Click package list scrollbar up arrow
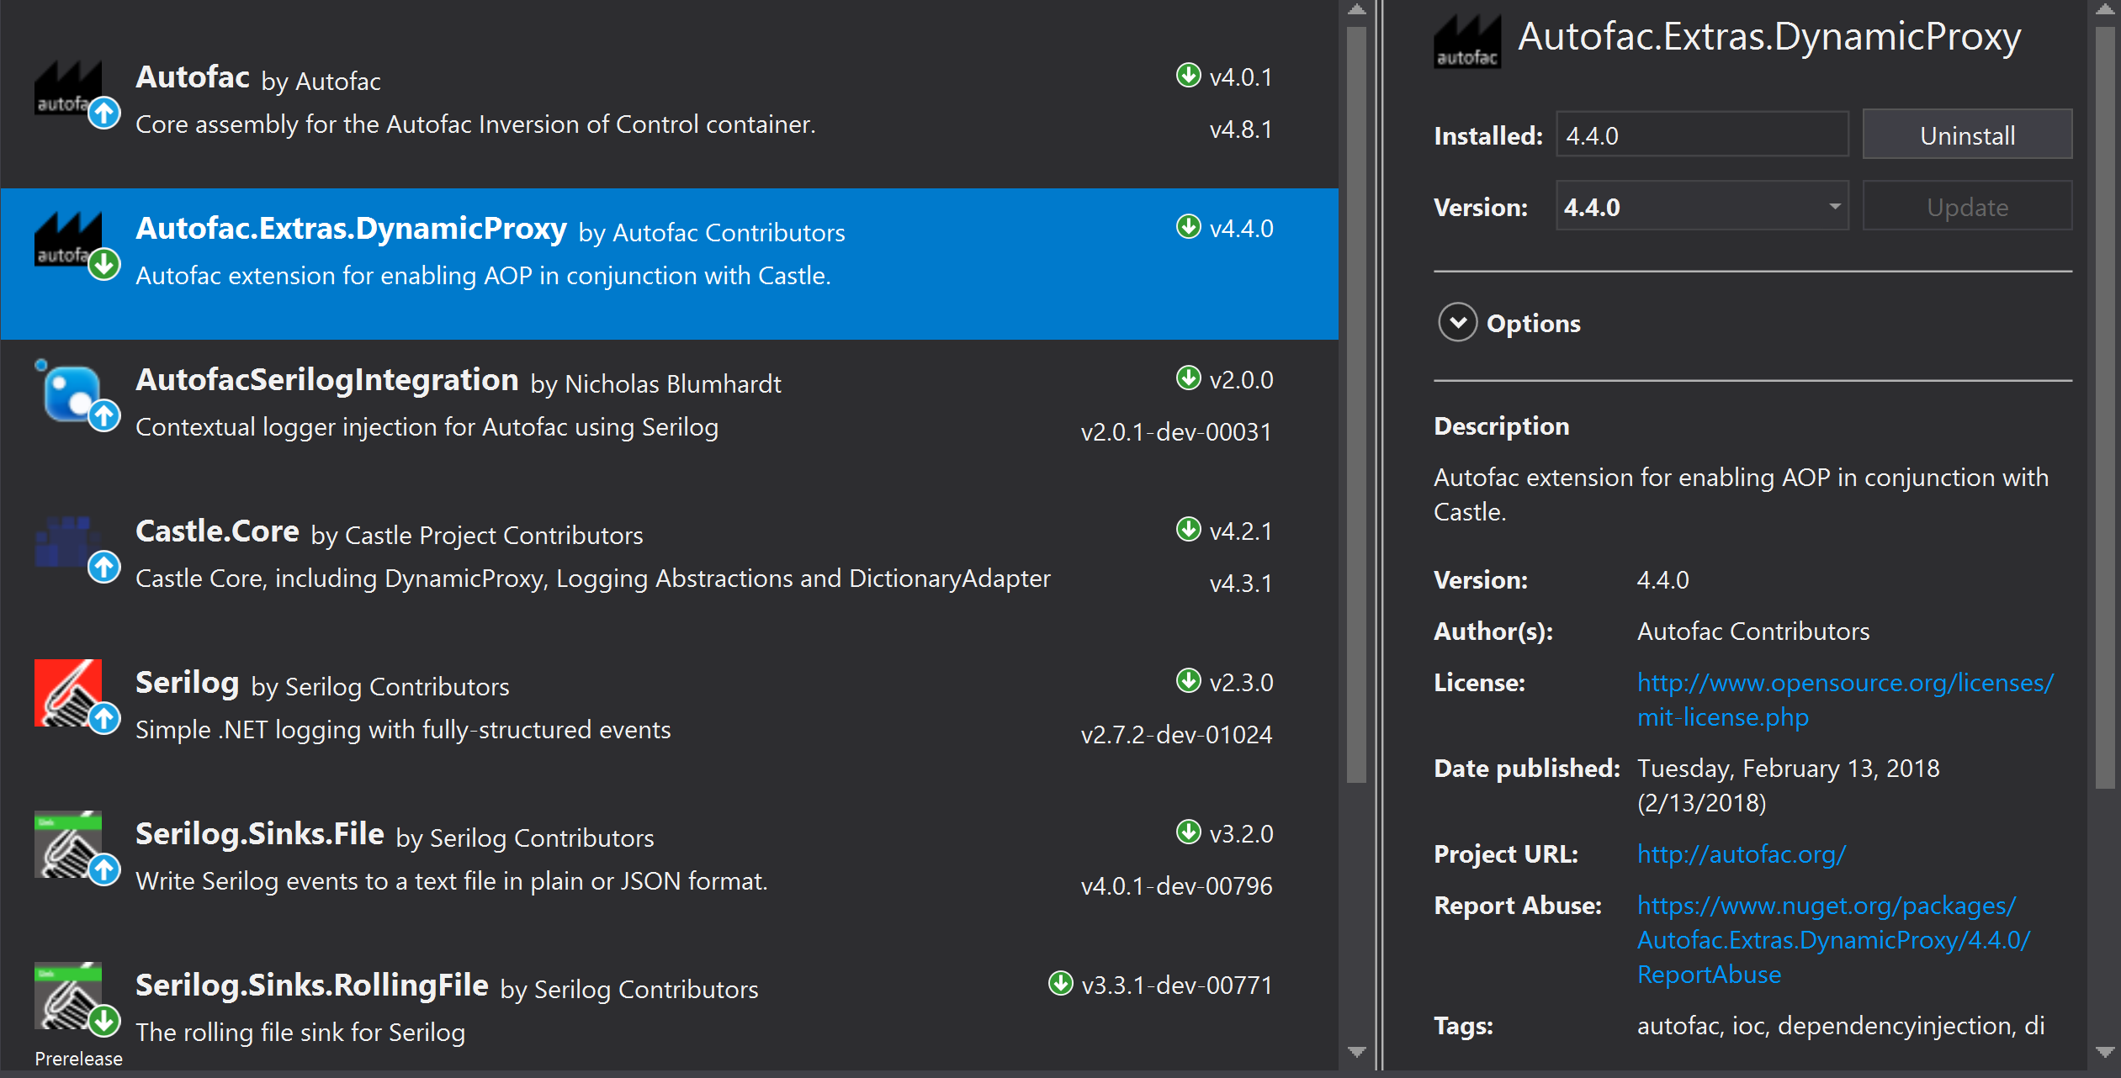2121x1078 pixels. pyautogui.click(x=1356, y=10)
